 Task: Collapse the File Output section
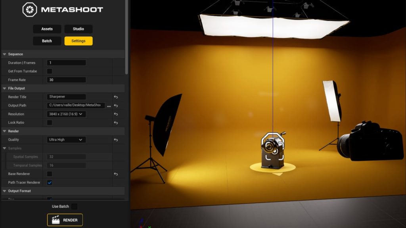pos(4,88)
